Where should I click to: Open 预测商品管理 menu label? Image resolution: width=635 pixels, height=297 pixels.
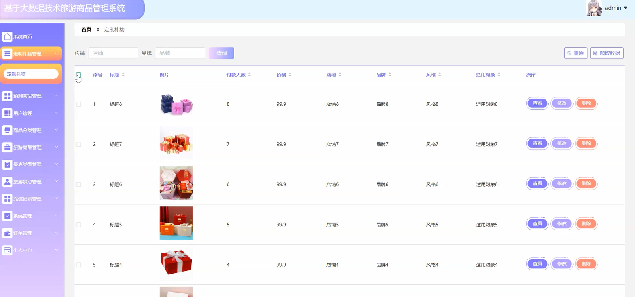28,96
